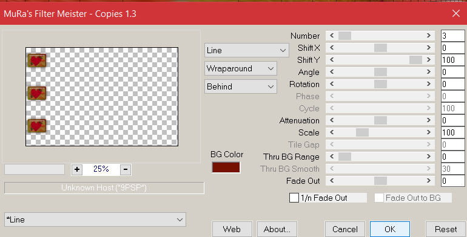Click the bottom heart copy in preview
This screenshot has height=237, width=467.
36,126
